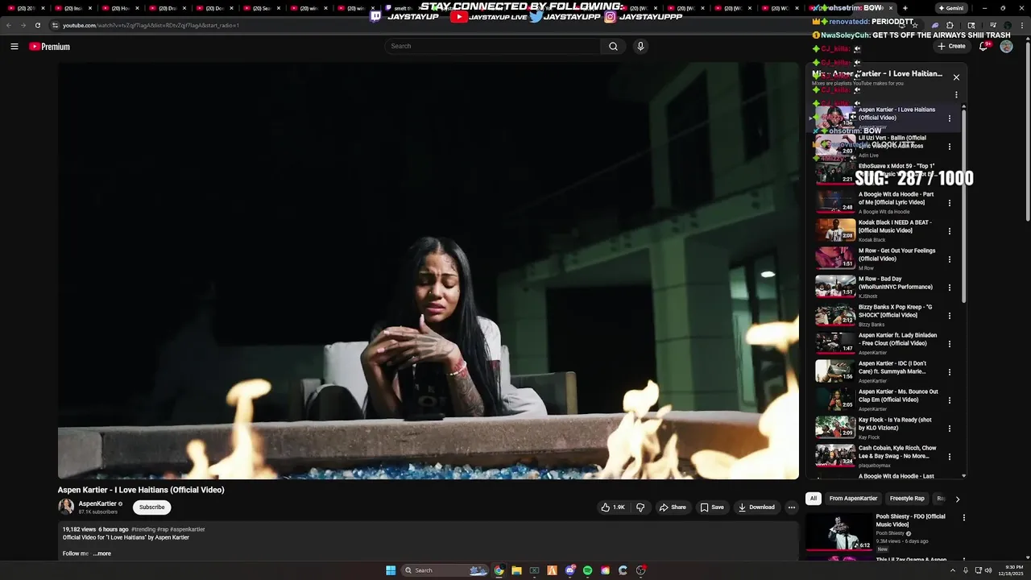
Task: Open File Explorer from the taskbar
Action: (516, 570)
